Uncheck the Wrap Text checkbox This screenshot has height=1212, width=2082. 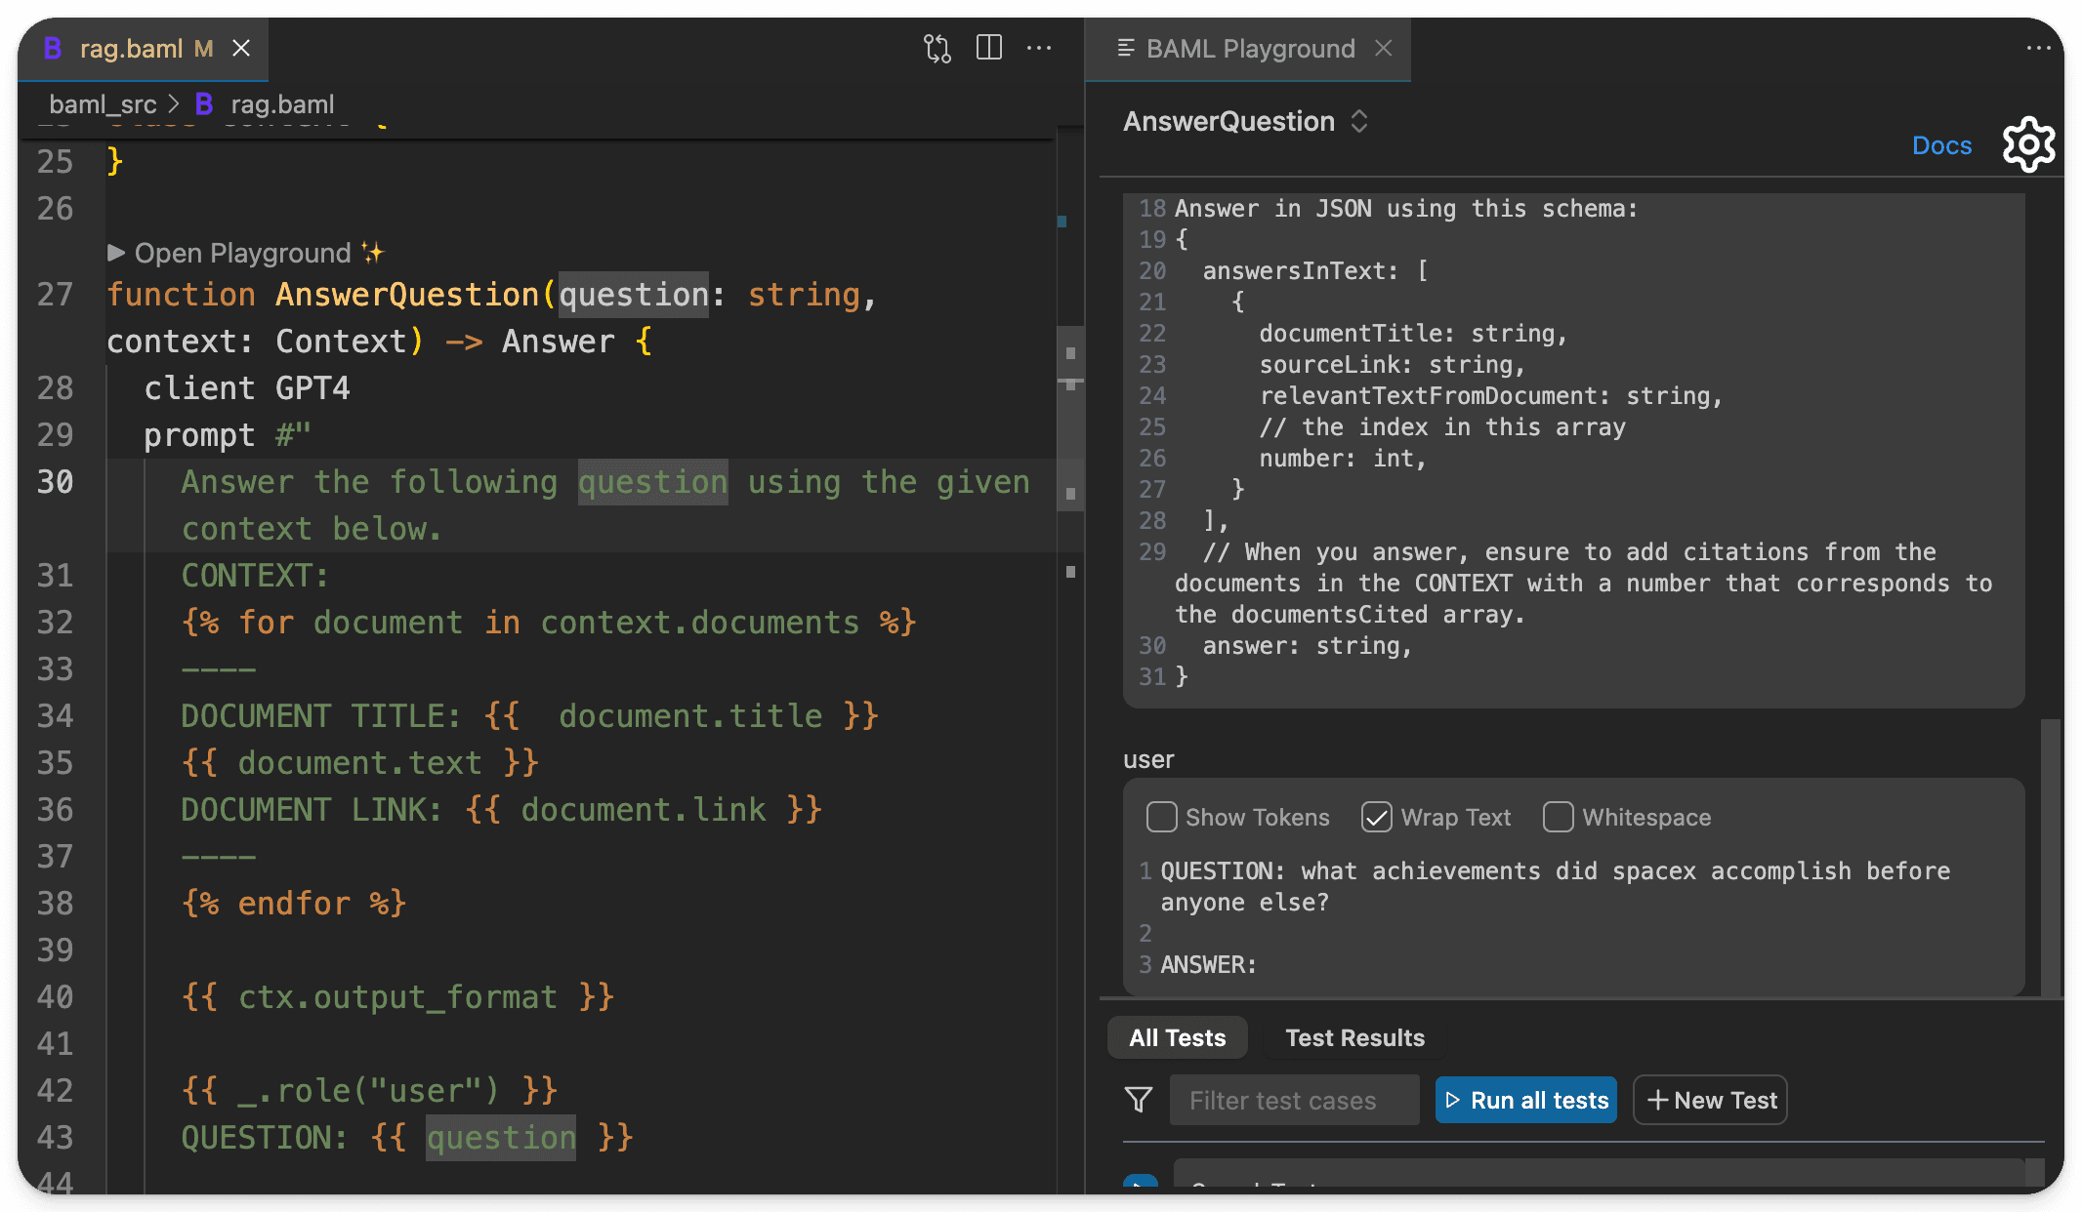[1377, 817]
